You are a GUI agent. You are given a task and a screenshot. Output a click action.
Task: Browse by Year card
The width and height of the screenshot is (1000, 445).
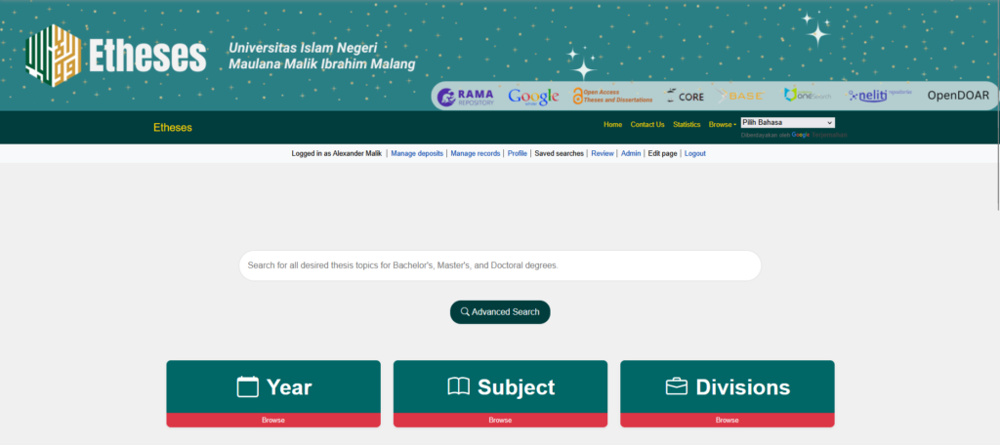click(x=273, y=387)
